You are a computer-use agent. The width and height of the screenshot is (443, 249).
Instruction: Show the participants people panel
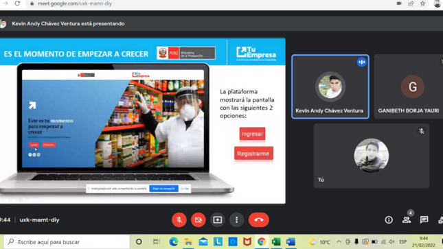[407, 220]
